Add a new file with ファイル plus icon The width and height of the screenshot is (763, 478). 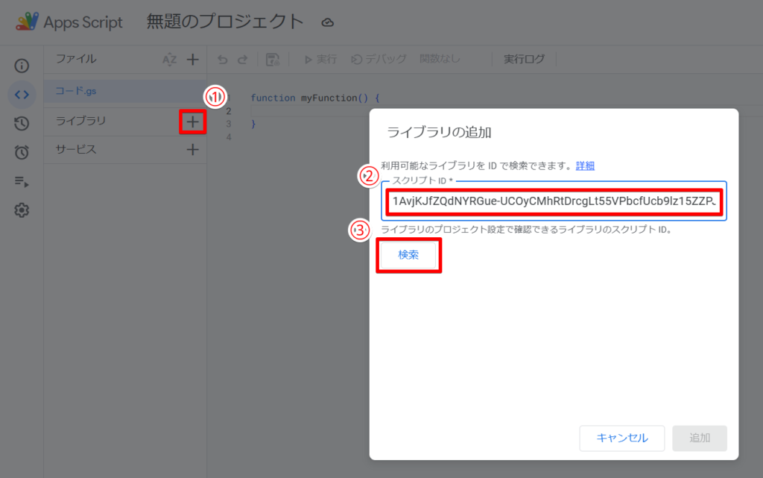pyautogui.click(x=192, y=59)
